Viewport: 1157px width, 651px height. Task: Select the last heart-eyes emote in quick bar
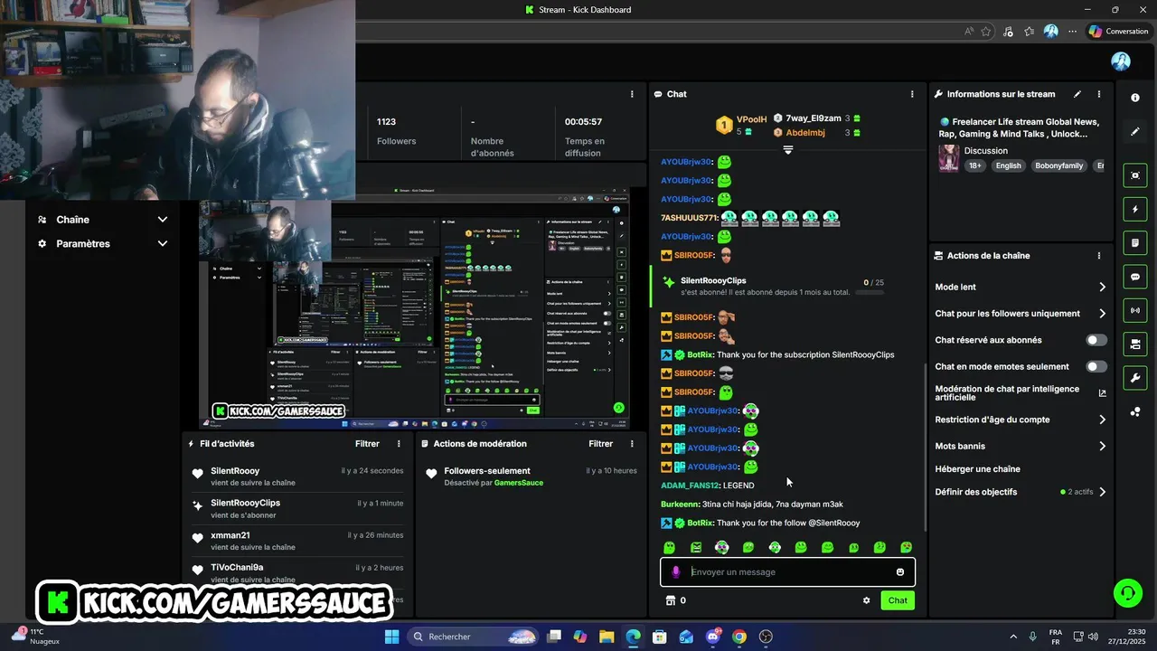coord(906,548)
